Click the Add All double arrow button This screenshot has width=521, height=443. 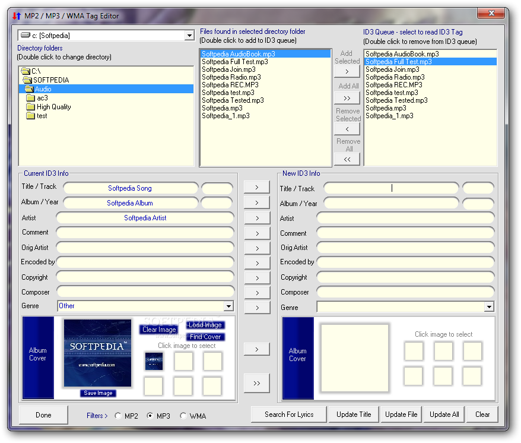(x=347, y=99)
